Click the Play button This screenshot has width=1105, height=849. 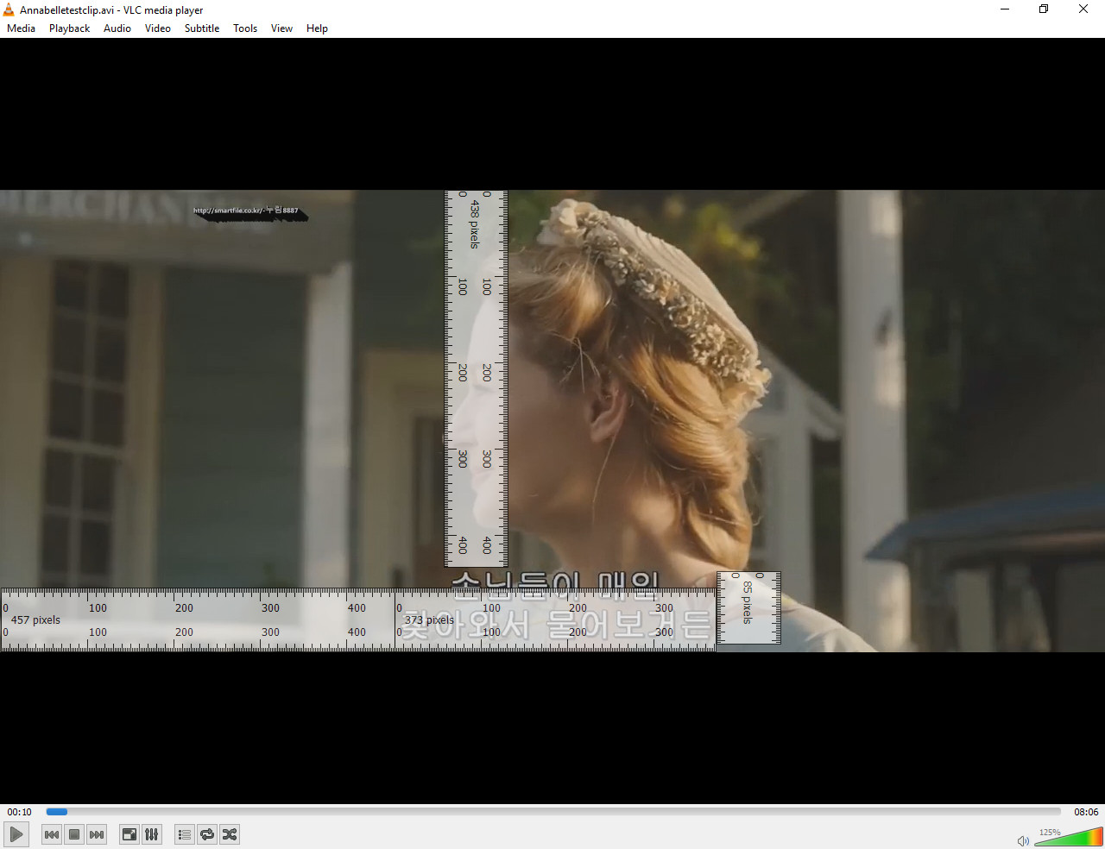point(16,834)
